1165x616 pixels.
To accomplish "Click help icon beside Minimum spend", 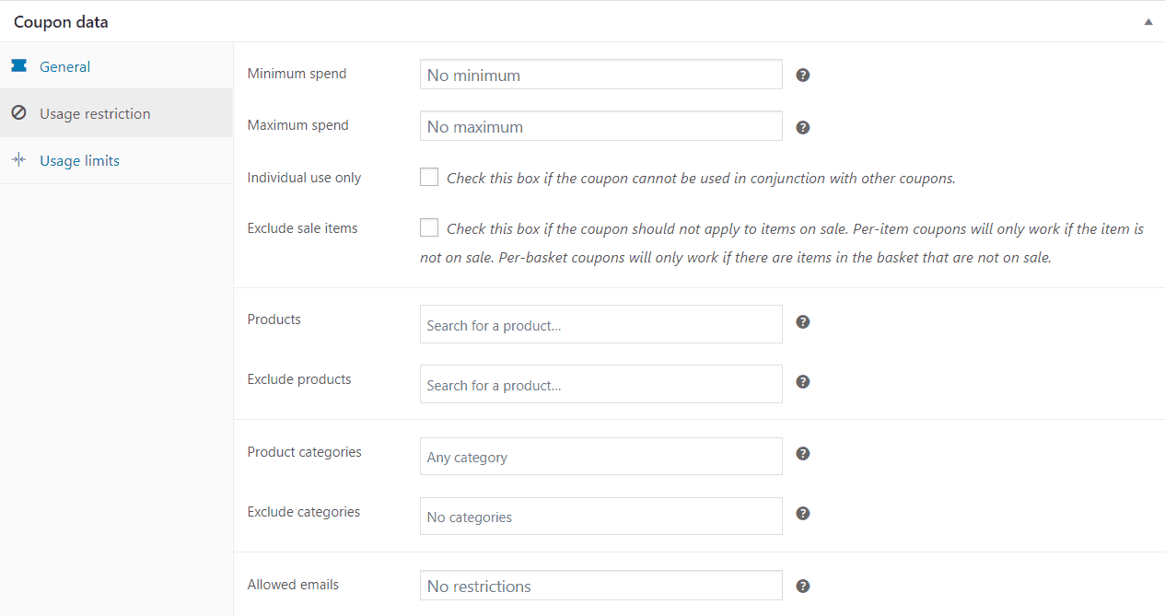I will [x=803, y=75].
